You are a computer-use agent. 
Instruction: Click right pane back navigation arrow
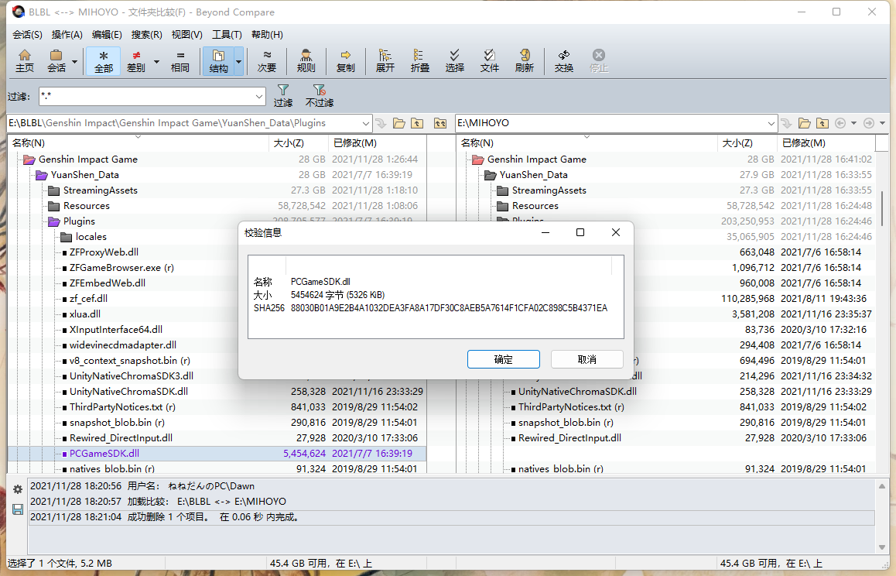[840, 124]
